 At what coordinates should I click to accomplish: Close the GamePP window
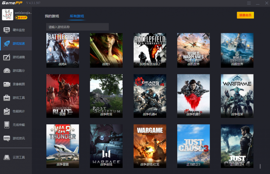(267, 3)
